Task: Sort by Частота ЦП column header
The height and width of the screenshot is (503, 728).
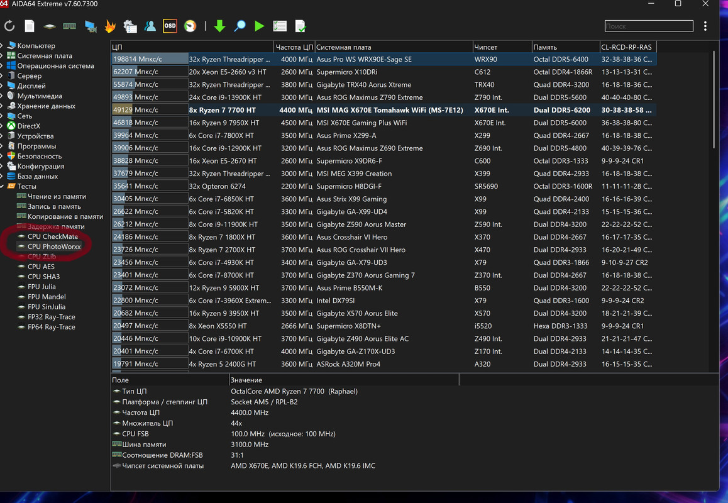Action: pos(294,47)
